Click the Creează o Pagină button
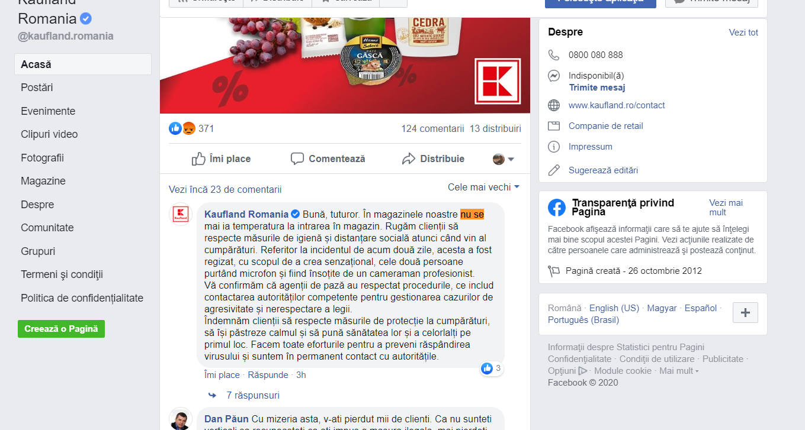The width and height of the screenshot is (805, 430). point(61,329)
